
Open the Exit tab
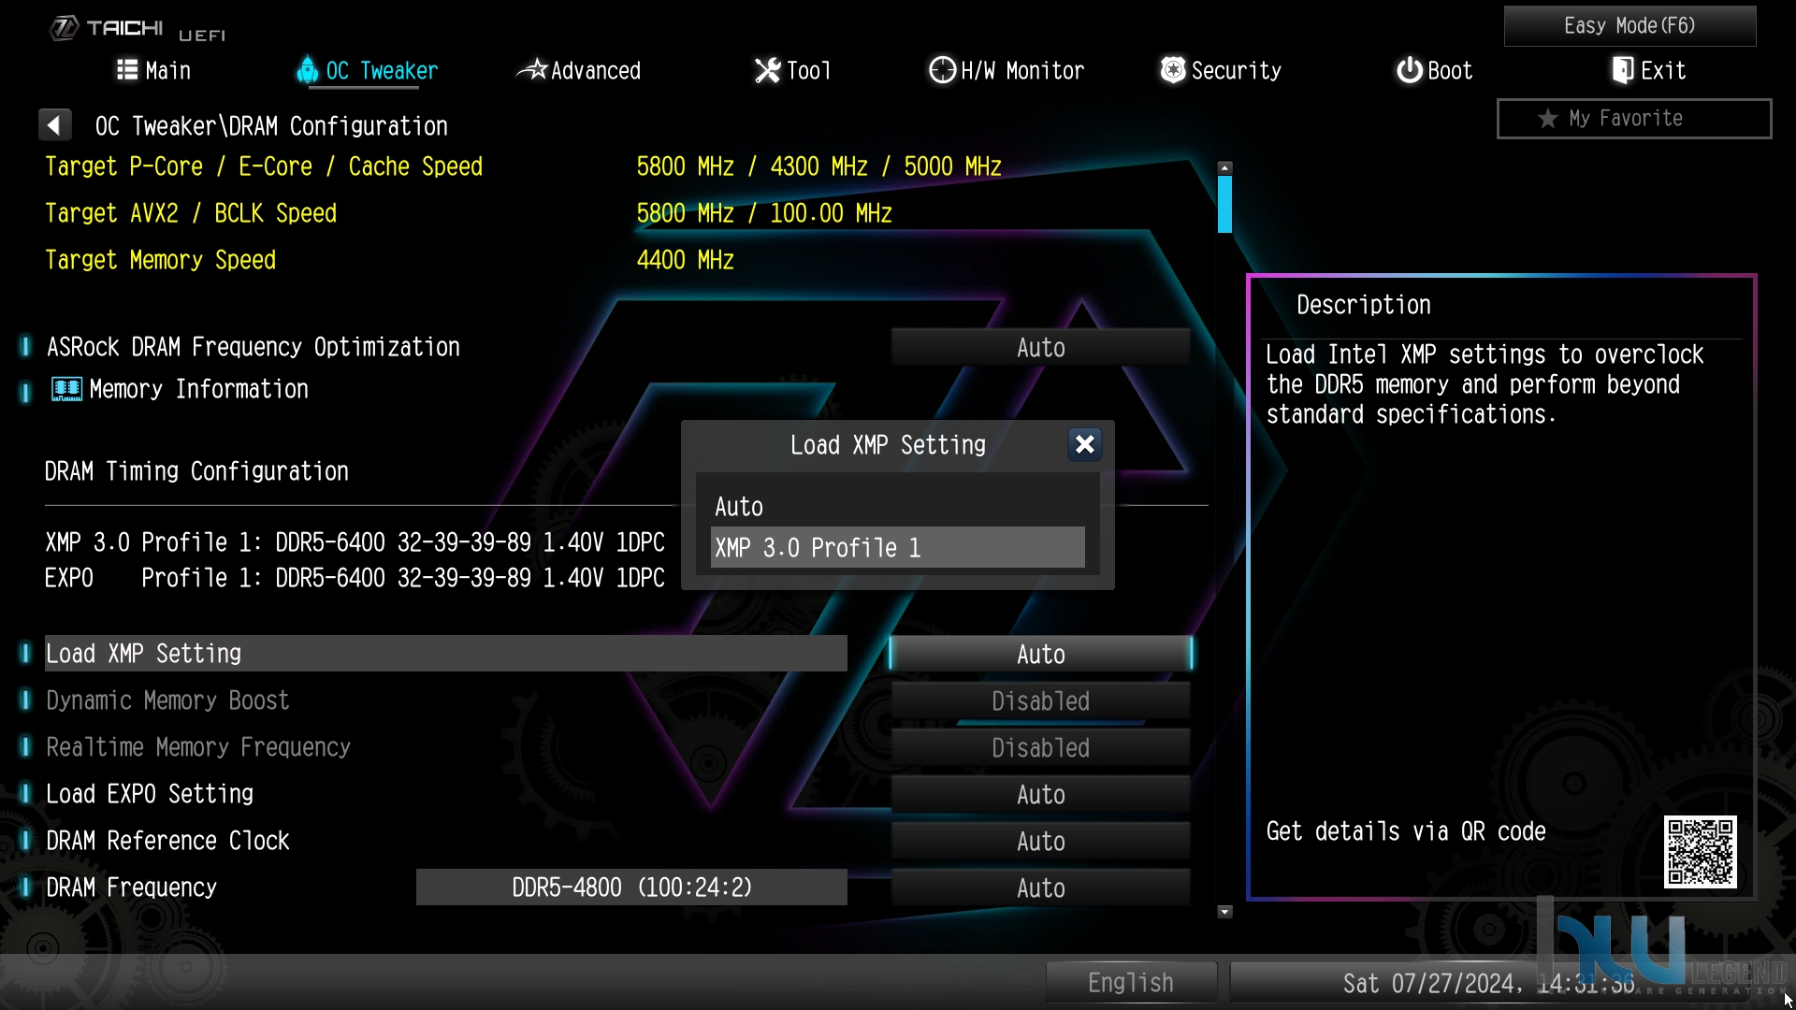pos(1648,70)
